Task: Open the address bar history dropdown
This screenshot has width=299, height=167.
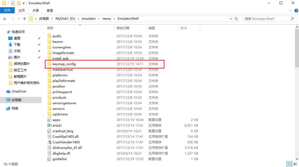Action: (x=231, y=19)
